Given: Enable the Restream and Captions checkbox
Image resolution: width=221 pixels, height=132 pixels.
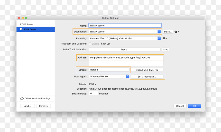Looking at the screenshot, I should tap(90, 44).
